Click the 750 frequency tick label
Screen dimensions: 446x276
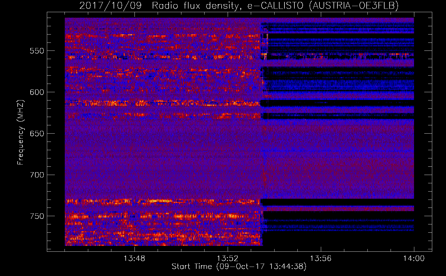pyautogui.click(x=37, y=216)
